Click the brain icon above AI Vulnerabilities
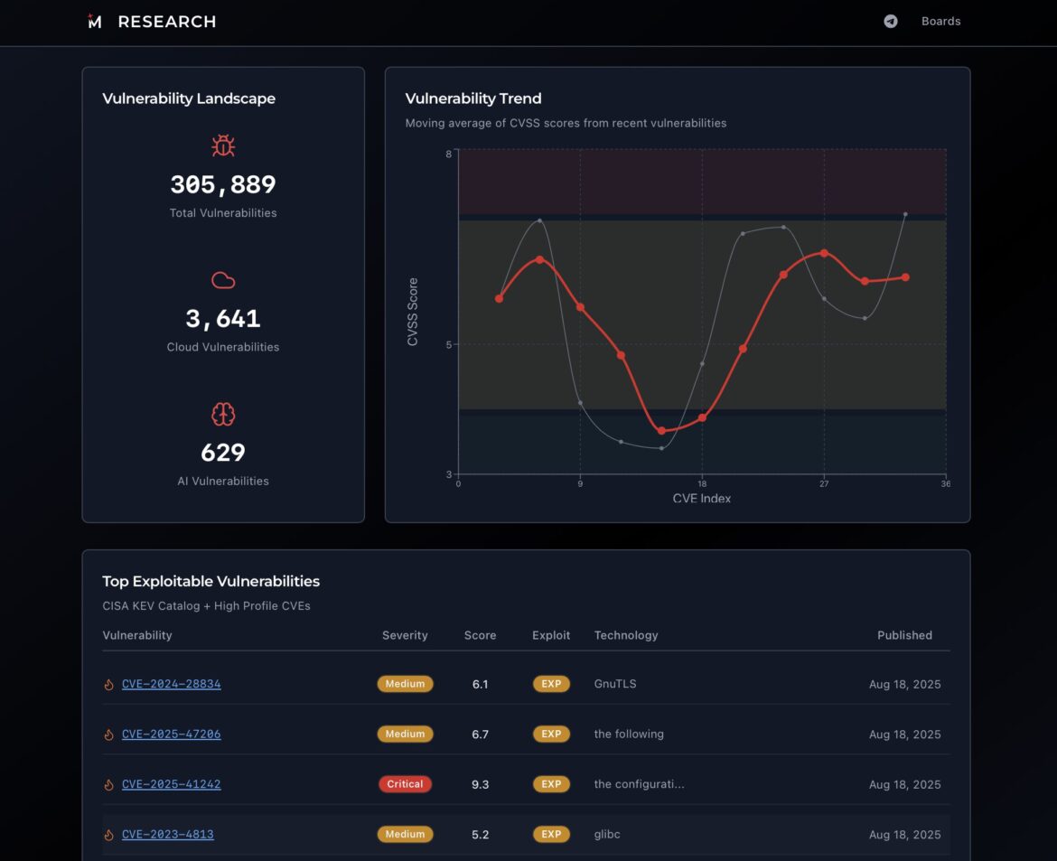 [x=223, y=415]
